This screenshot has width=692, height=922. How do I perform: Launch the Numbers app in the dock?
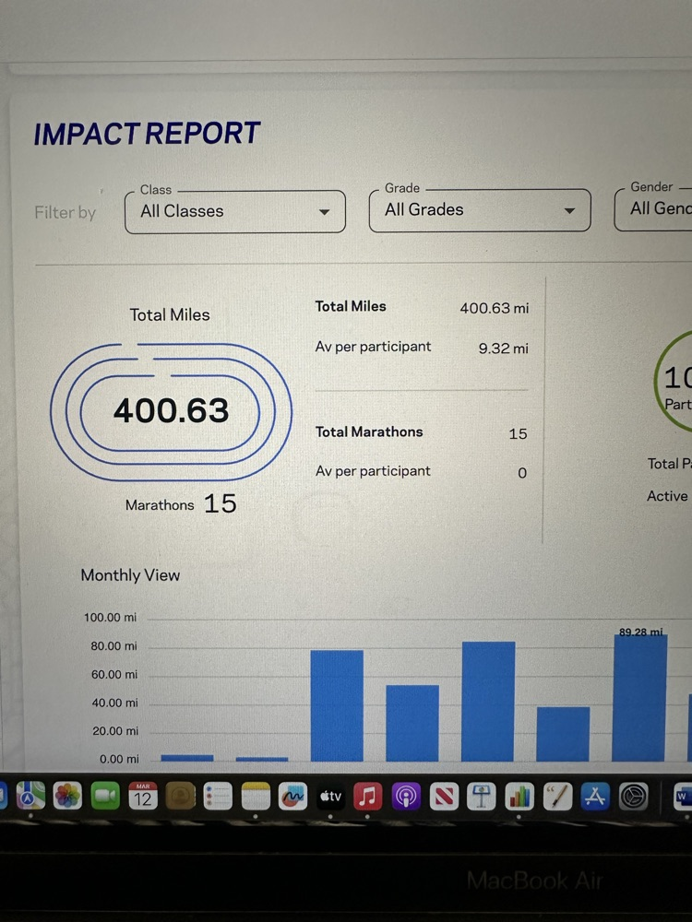[x=519, y=796]
